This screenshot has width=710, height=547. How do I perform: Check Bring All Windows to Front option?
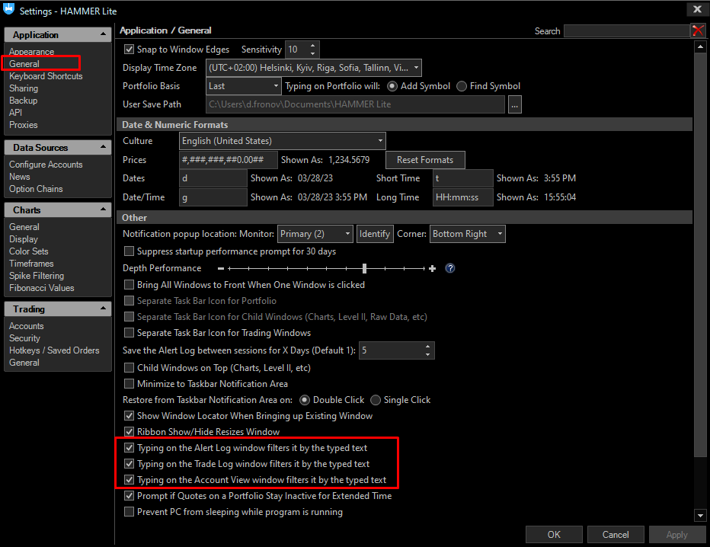pos(129,284)
